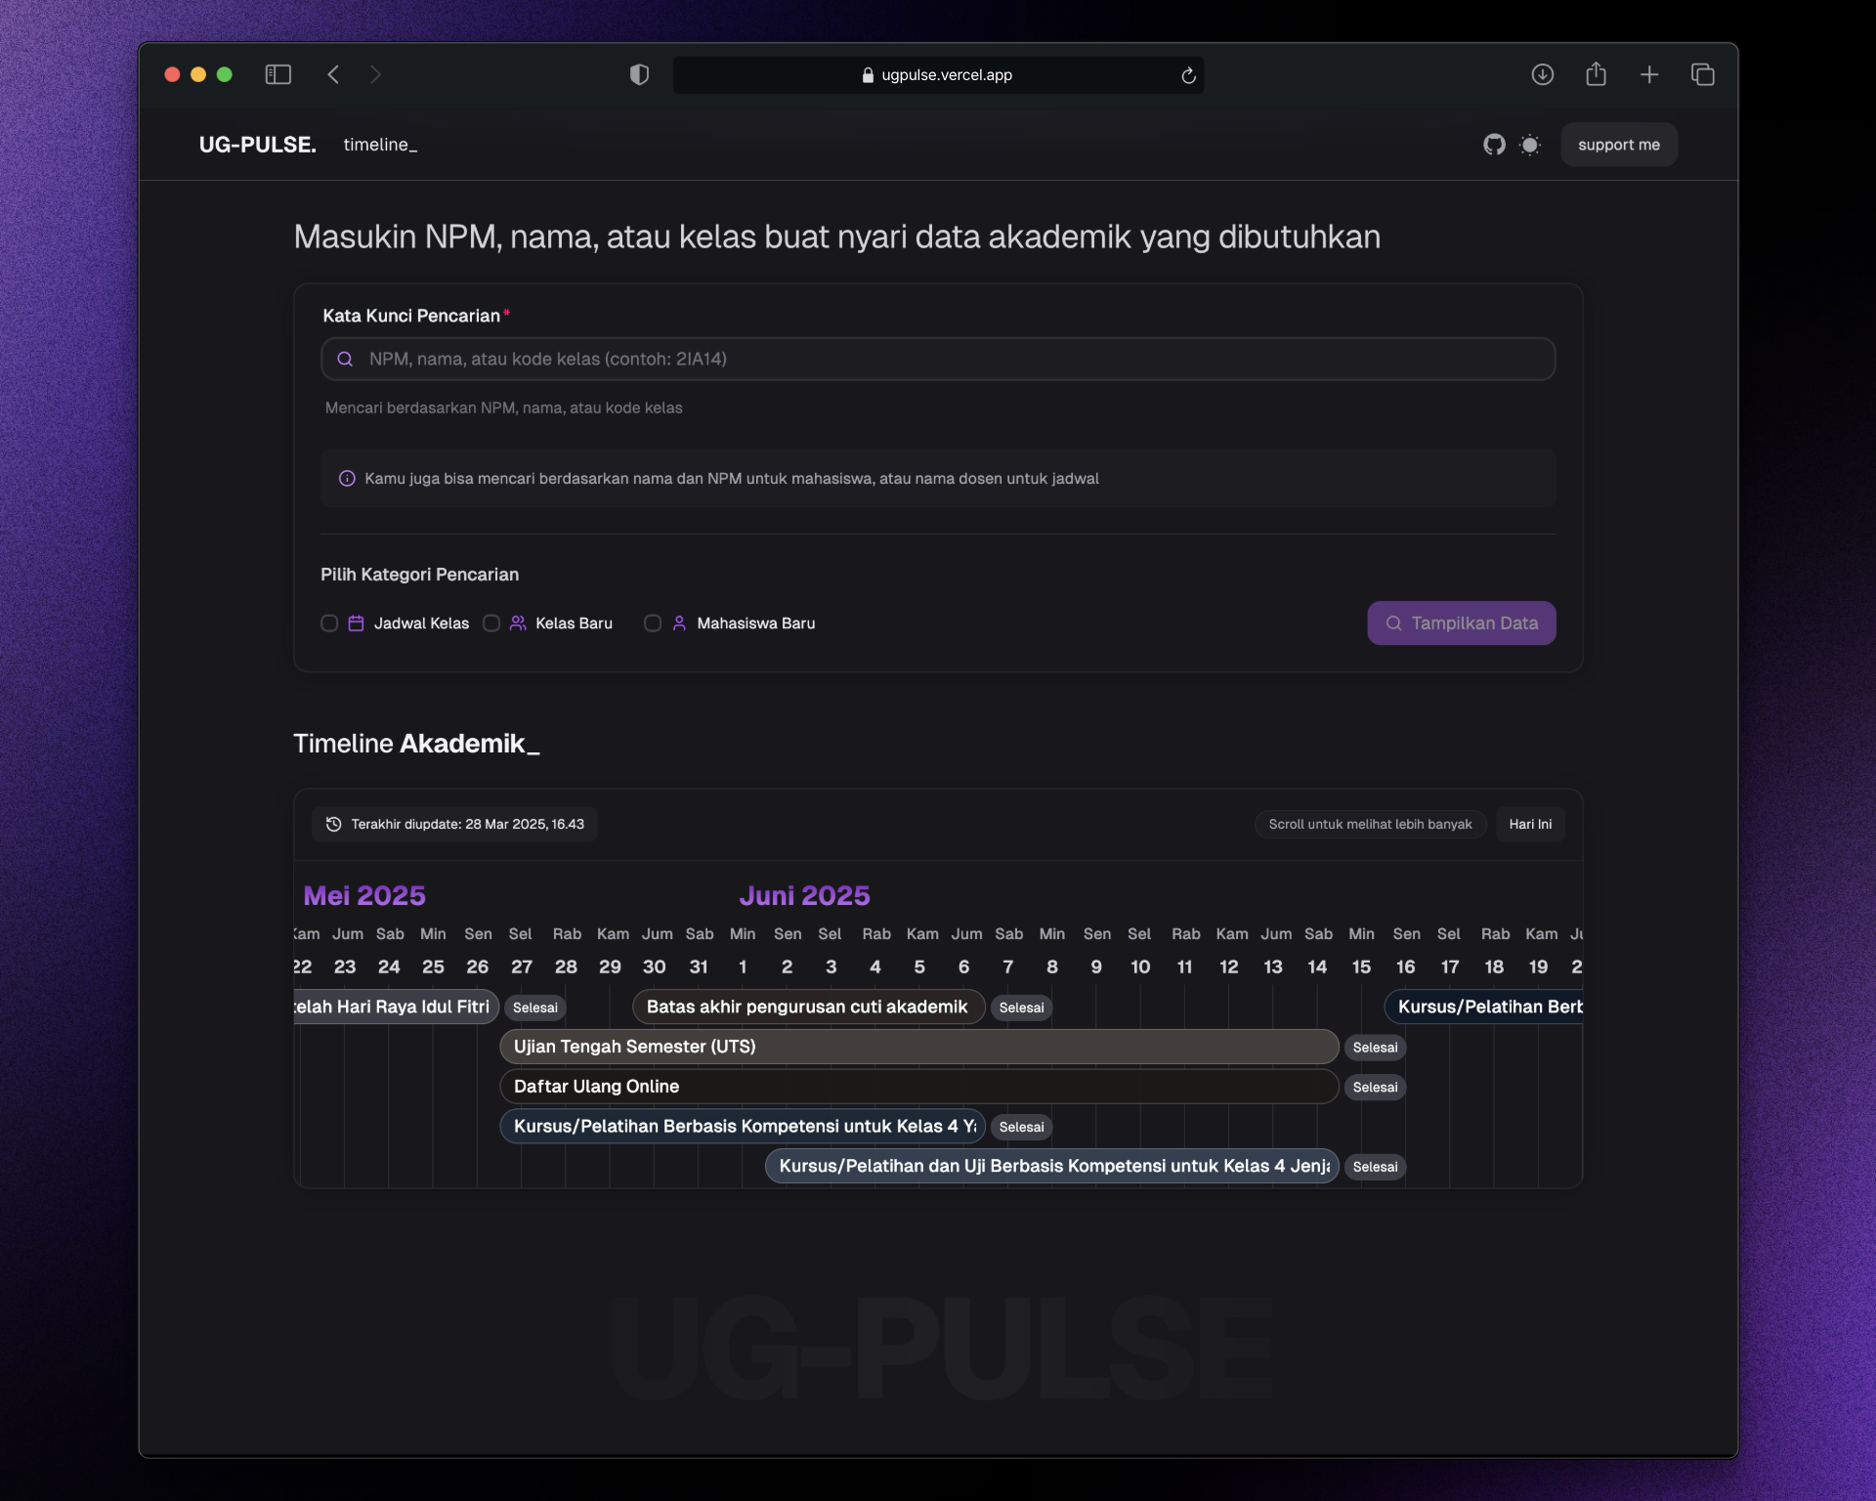Click Selesai badge next to Daftar Ulang Online
Image resolution: width=1876 pixels, height=1501 pixels.
tap(1375, 1088)
